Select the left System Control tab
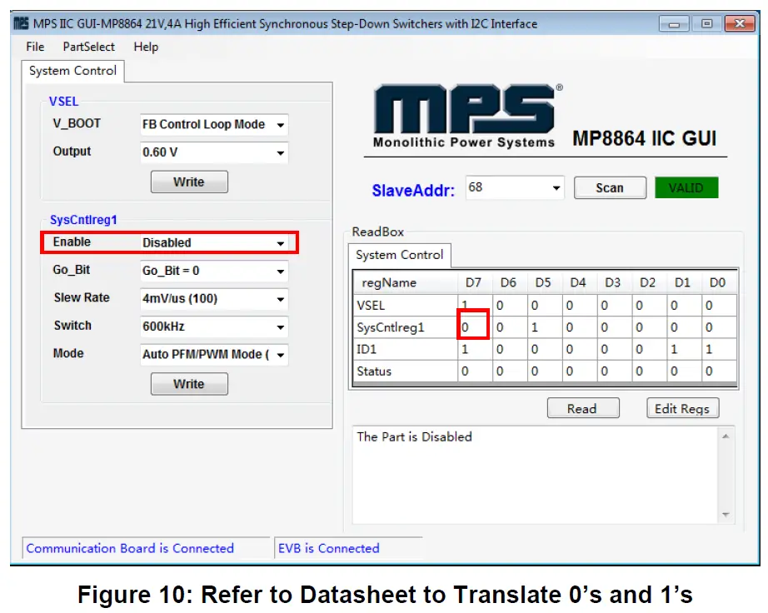768x613 pixels. click(x=73, y=71)
